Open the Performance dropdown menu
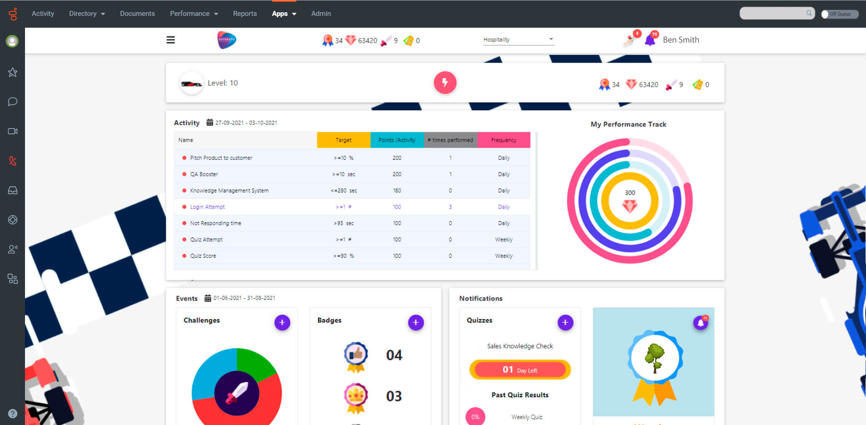 [194, 14]
